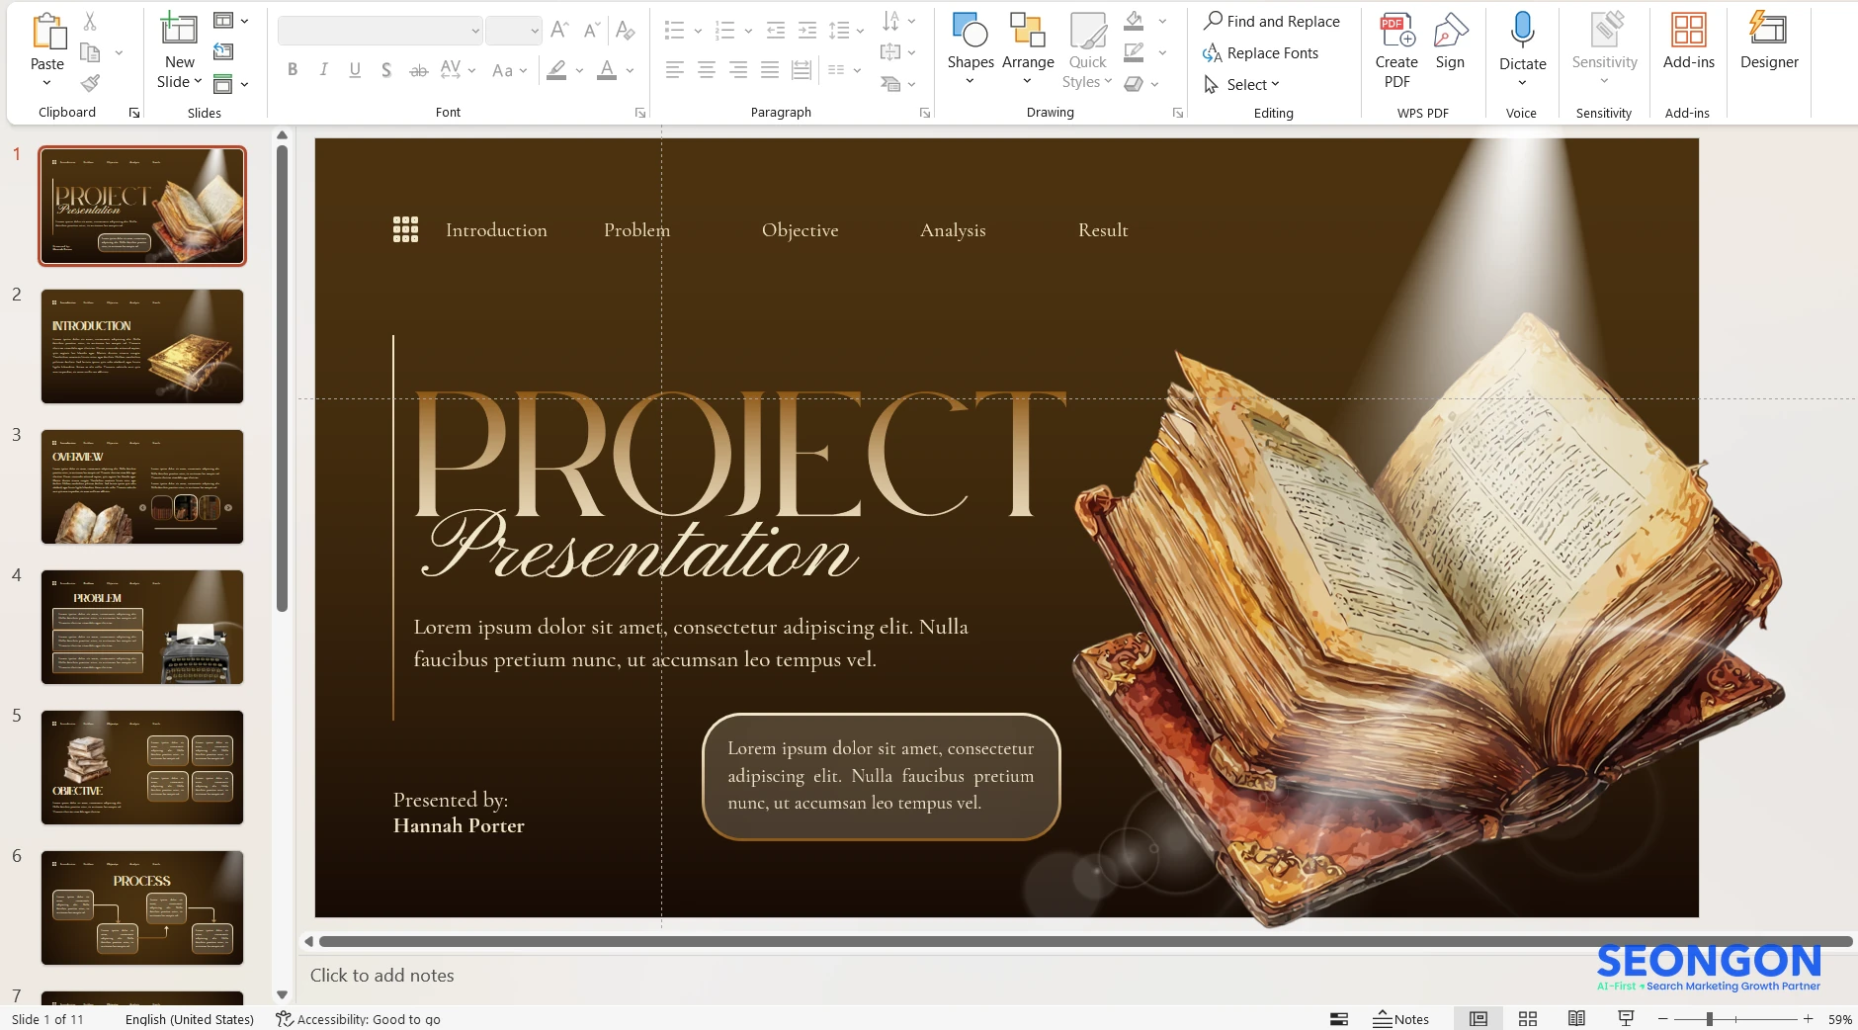Open Paragraph dialog launcher

925,113
